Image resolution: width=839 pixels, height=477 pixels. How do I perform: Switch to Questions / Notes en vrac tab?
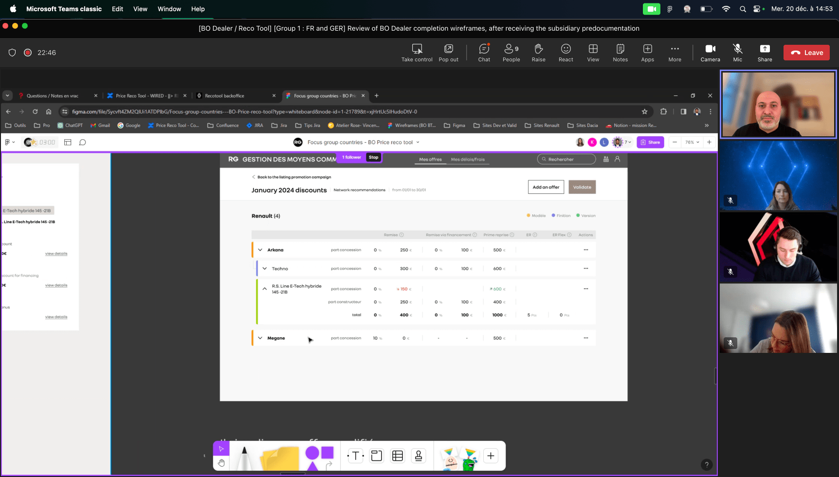pyautogui.click(x=53, y=96)
